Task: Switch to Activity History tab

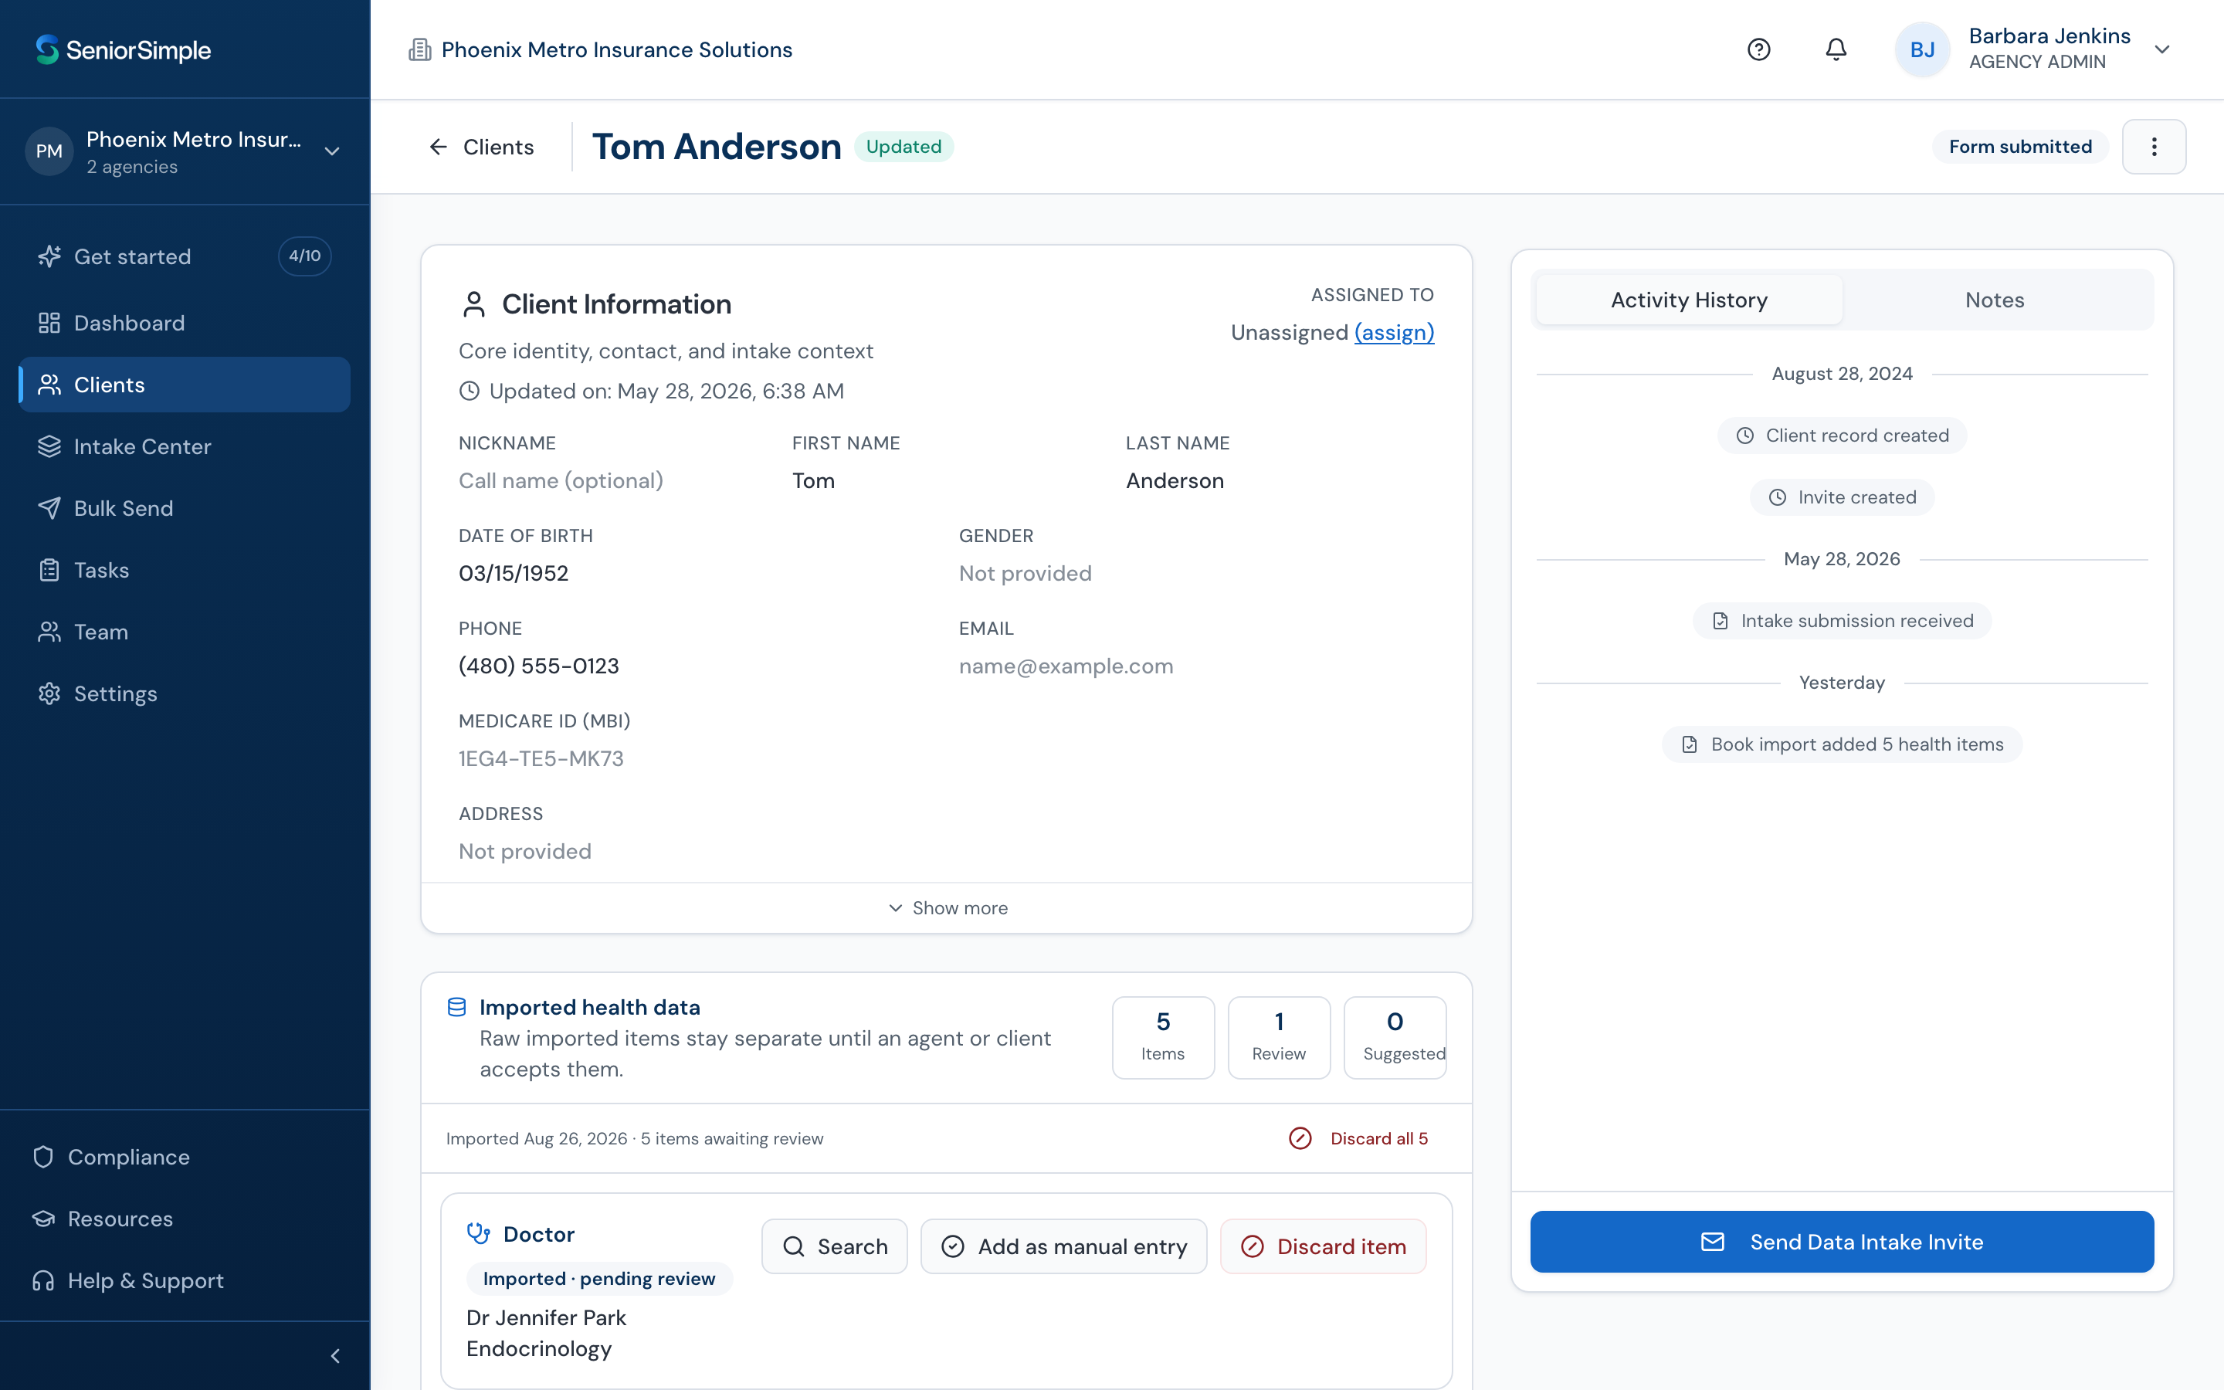Action: tap(1689, 300)
